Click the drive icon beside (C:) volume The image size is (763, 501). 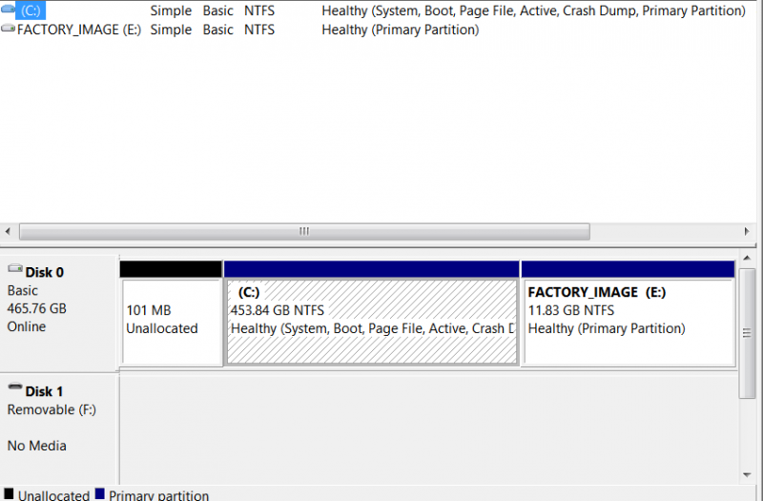8,10
